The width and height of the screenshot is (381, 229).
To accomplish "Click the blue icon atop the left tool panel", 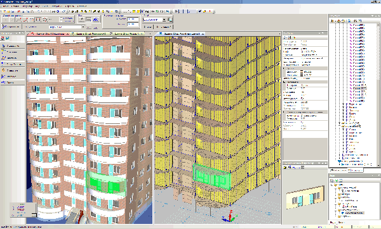I will click(7, 38).
